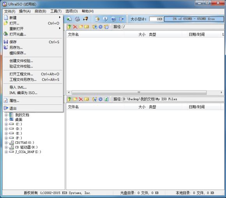Click the rename icon in local pane toolbar

pos(87,99)
